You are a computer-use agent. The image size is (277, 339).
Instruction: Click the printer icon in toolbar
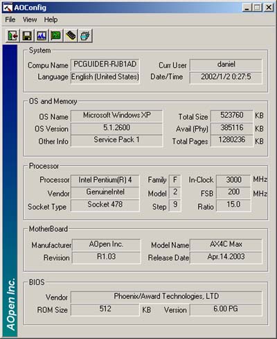85,36
